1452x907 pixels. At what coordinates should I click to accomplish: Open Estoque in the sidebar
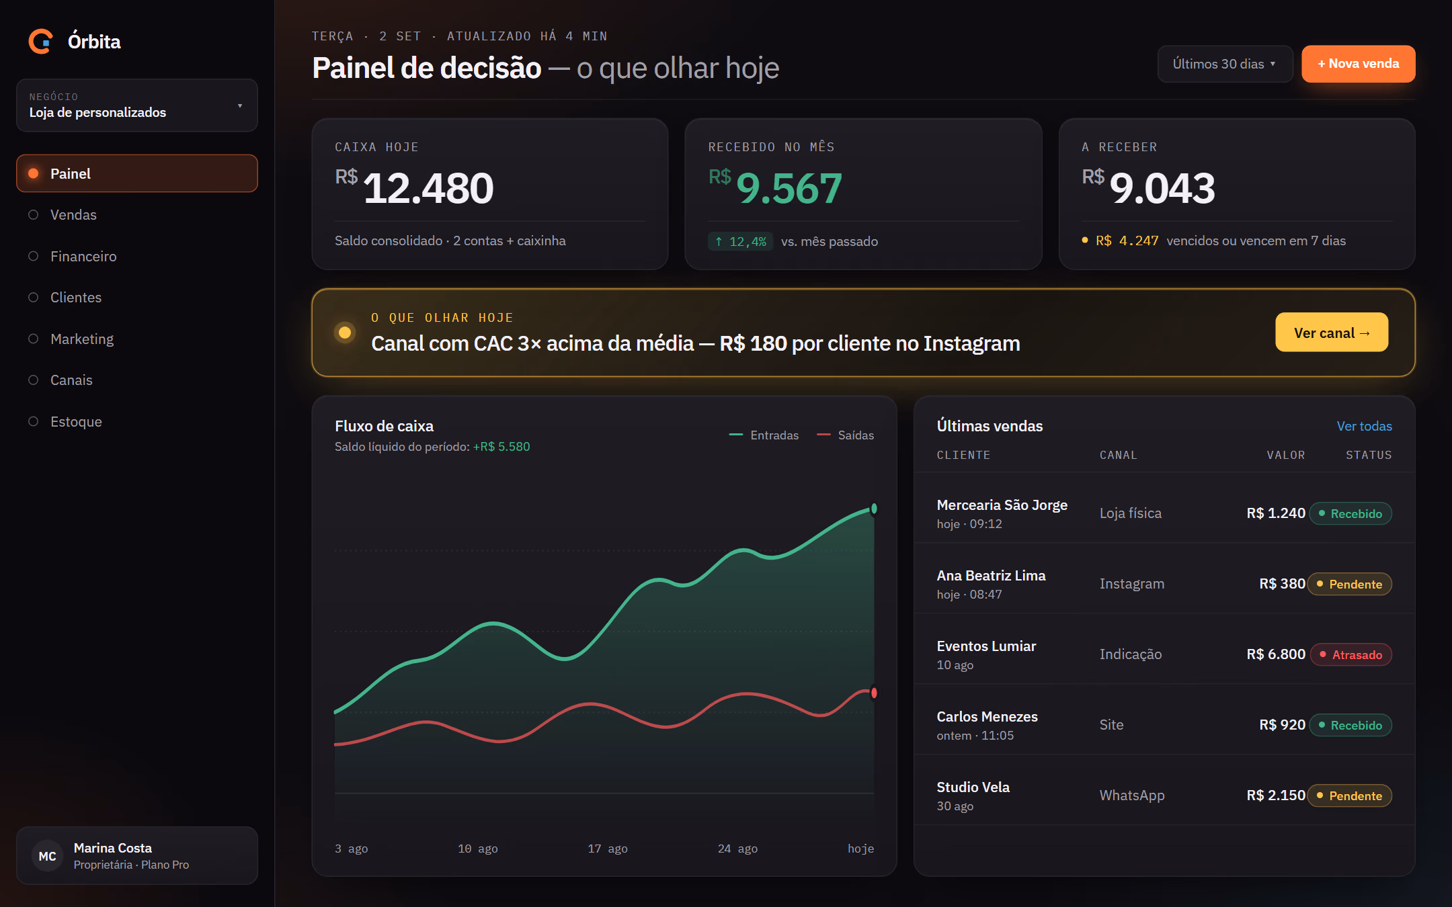point(137,422)
